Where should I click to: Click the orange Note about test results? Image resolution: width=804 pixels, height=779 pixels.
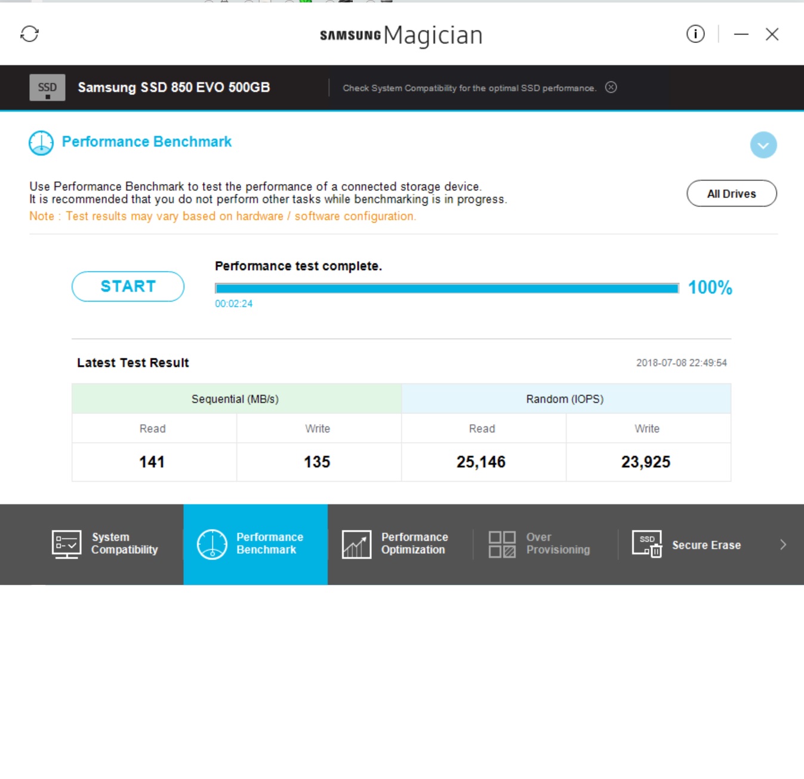(x=223, y=216)
